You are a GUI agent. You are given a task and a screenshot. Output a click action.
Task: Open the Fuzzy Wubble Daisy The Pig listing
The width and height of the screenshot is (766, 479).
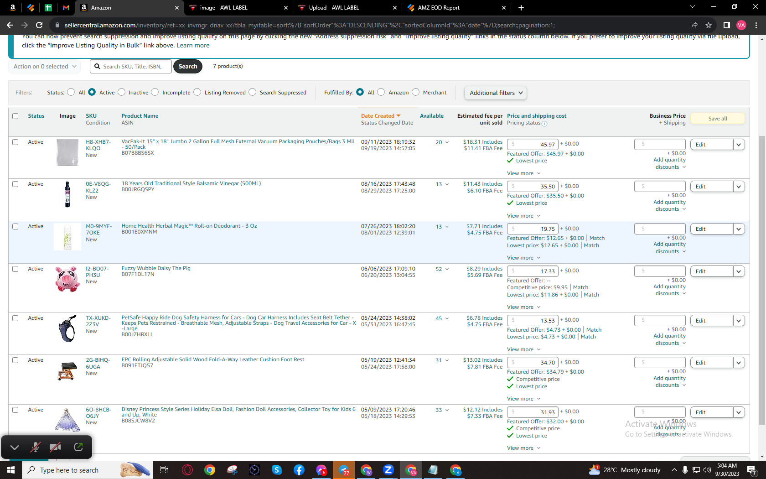pyautogui.click(x=156, y=268)
